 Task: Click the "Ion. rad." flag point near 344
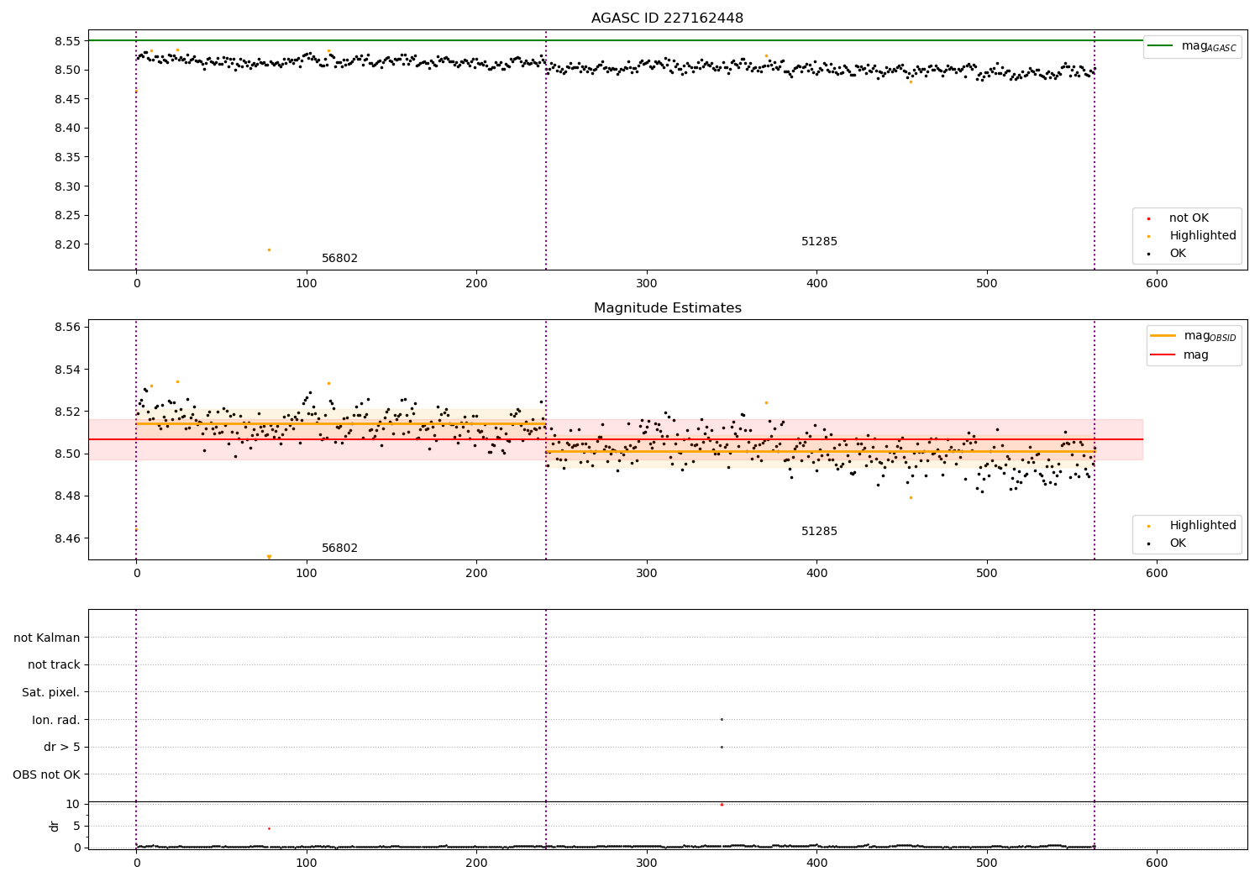(x=722, y=719)
